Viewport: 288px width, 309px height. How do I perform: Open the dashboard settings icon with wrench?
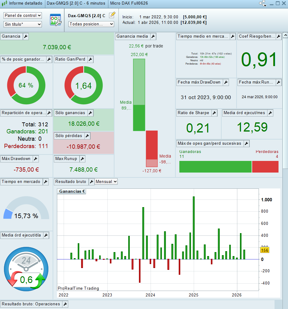pyautogui.click(x=55, y=20)
